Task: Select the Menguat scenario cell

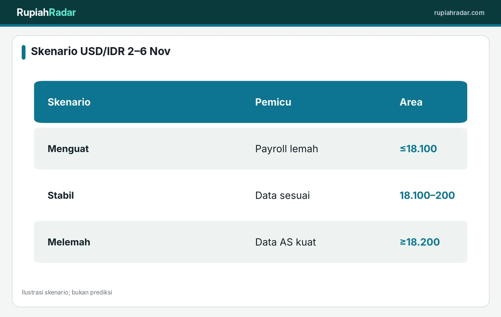Action: point(68,148)
